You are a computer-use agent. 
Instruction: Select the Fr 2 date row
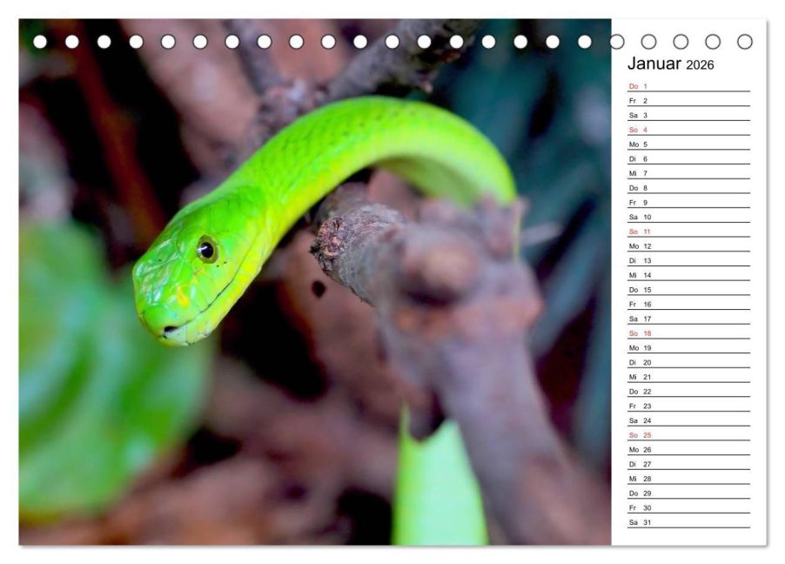pyautogui.click(x=688, y=101)
